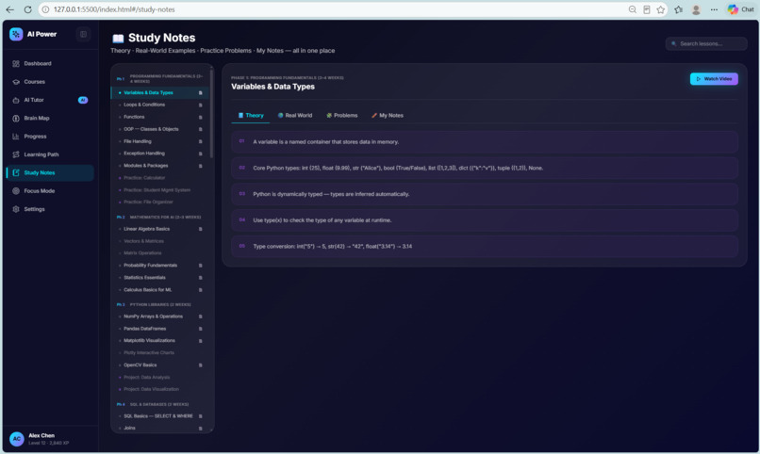Image resolution: width=760 pixels, height=454 pixels.
Task: Click the AI Power logo icon
Action: tap(16, 34)
